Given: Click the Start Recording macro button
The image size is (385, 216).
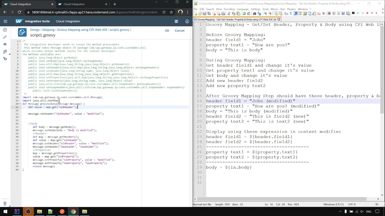Looking at the screenshot, I should [x=329, y=13].
